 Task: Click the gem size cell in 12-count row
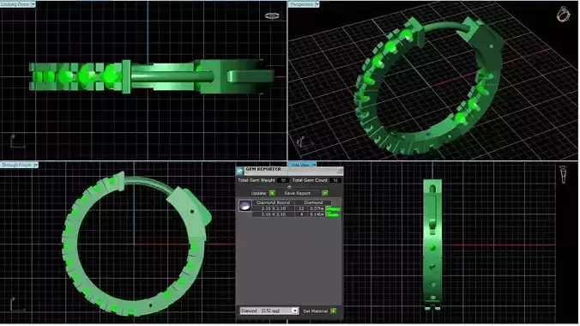tap(274, 208)
